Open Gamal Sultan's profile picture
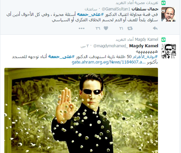Image resolution: width=181 pixels, height=153 pixels. tap(168, 15)
